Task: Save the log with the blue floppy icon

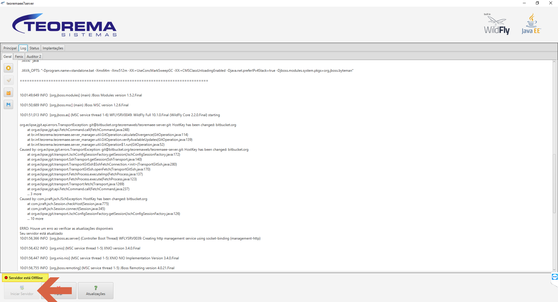Action: click(x=8, y=105)
